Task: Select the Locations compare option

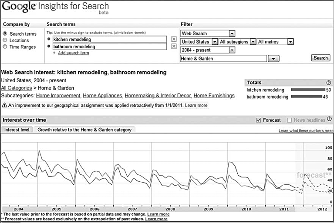Action: pyautogui.click(x=5, y=40)
